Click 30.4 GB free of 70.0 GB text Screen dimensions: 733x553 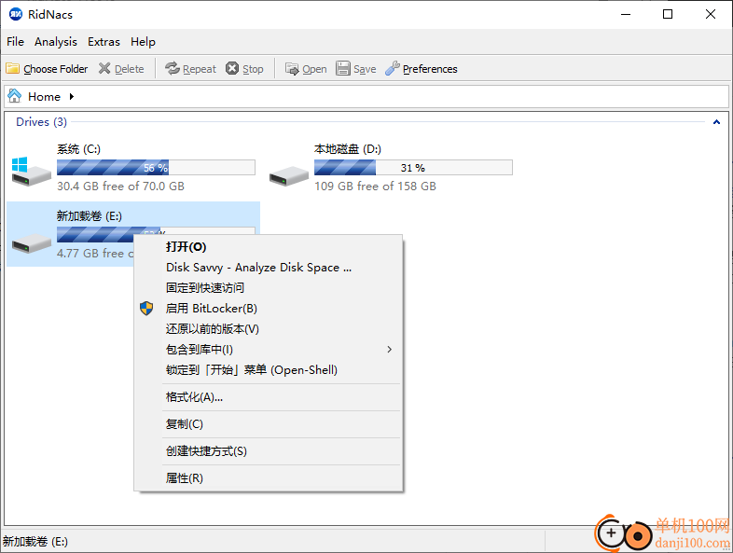point(120,187)
